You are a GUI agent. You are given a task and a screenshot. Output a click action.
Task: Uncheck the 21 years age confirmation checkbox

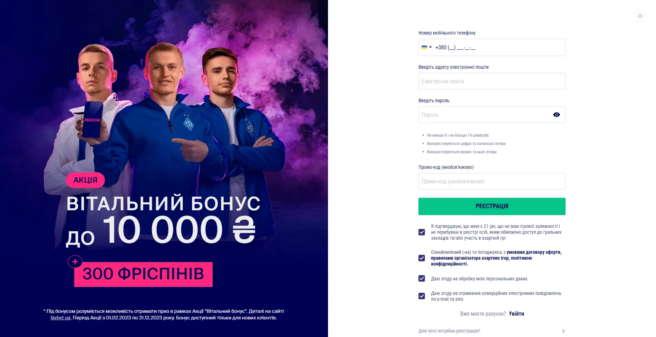(422, 232)
